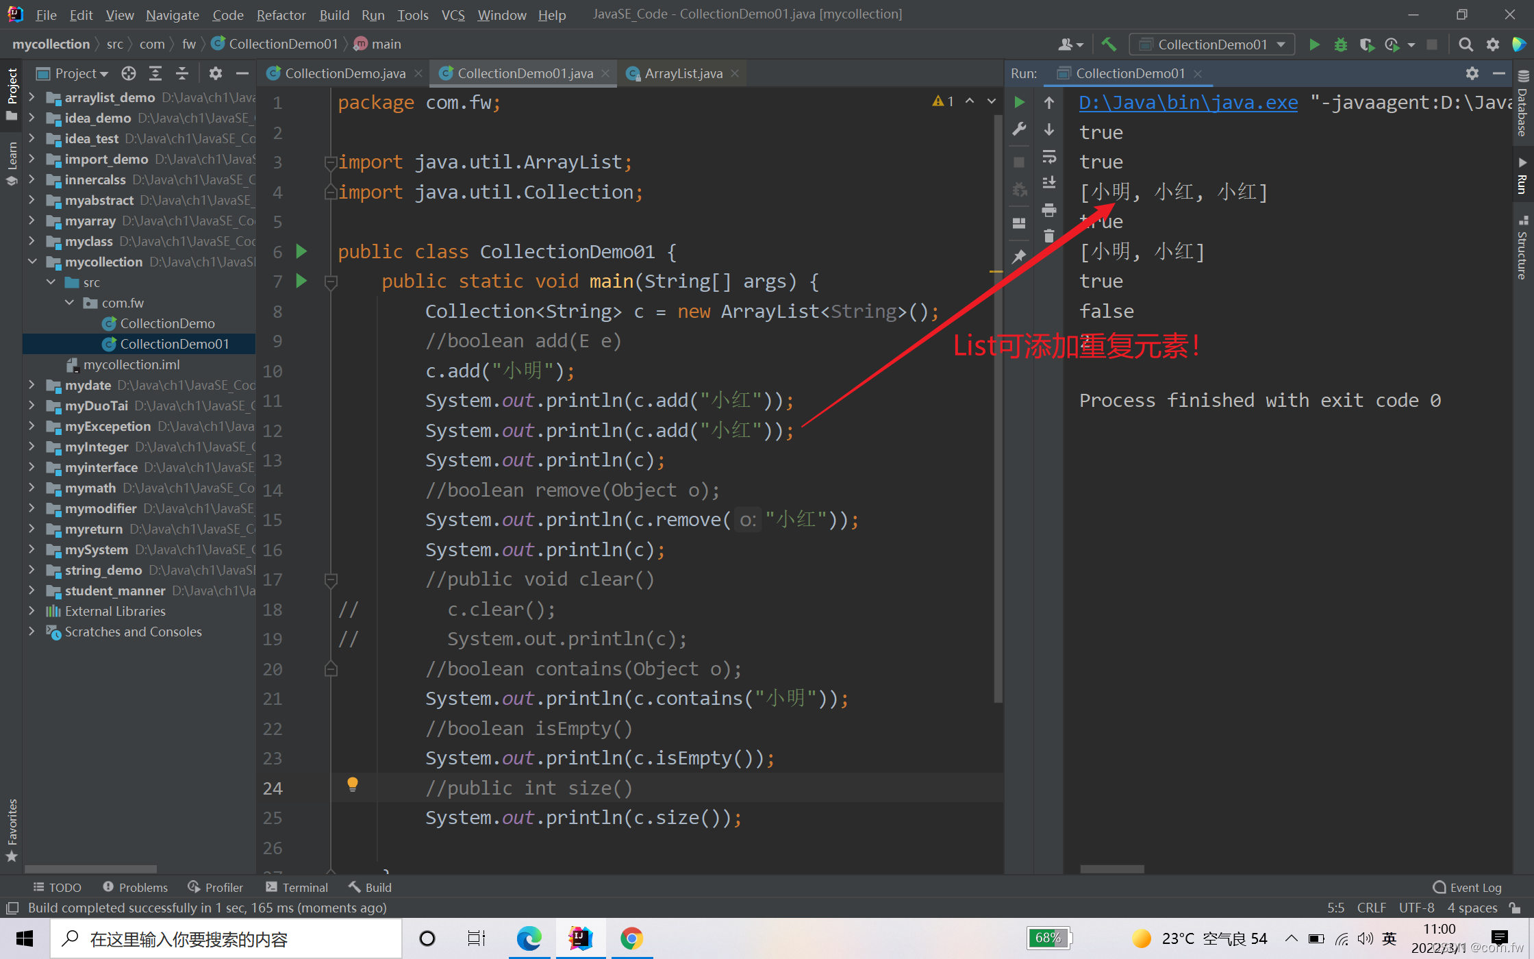Toggle Soft-Wrap in Run console
Screen dimensions: 1534x959
click(x=1048, y=157)
